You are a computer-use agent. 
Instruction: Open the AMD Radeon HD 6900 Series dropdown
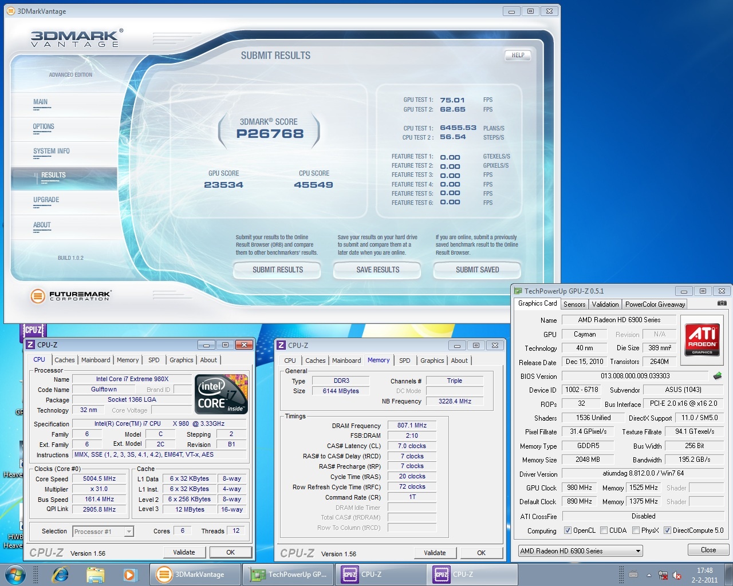pyautogui.click(x=580, y=551)
